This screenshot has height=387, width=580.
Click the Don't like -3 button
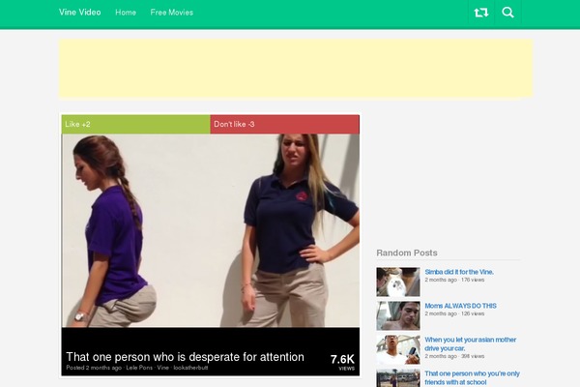coord(285,125)
